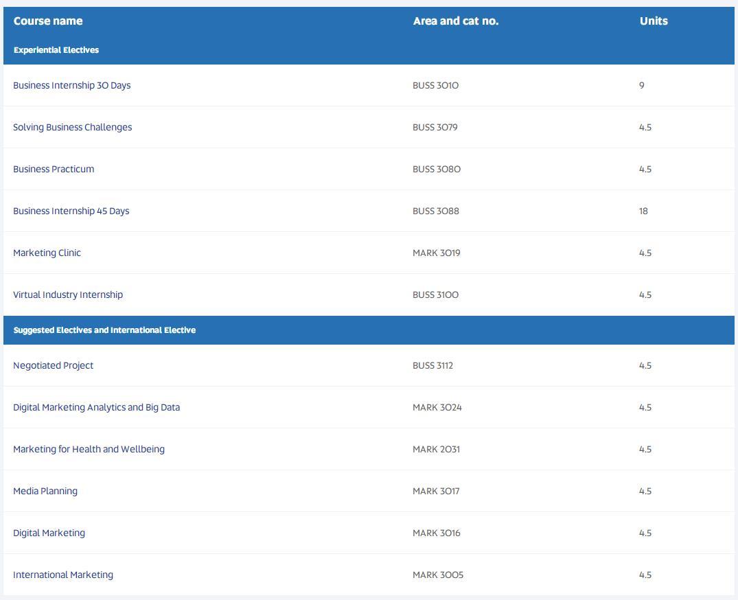Click the Marketing Clinic course link

[47, 253]
